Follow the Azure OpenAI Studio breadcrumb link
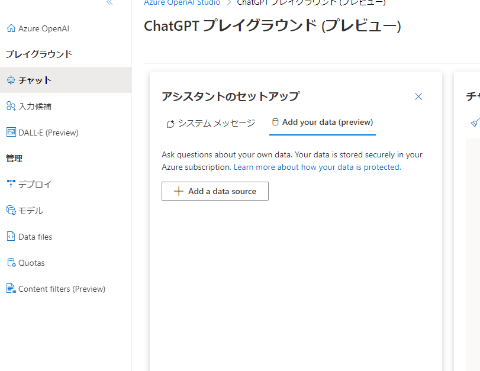Screen dimensions: 480x371 [182, 2]
